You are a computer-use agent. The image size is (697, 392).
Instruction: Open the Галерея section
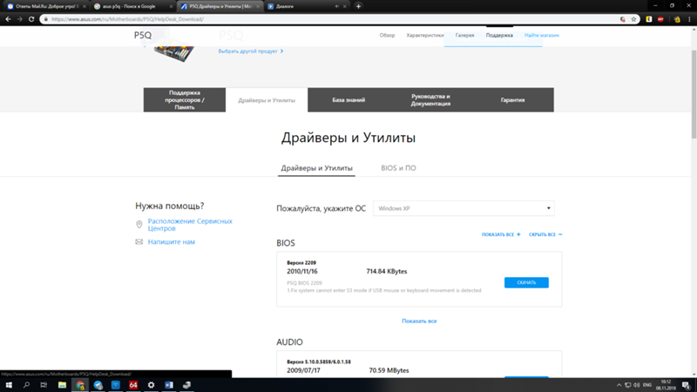tap(464, 35)
